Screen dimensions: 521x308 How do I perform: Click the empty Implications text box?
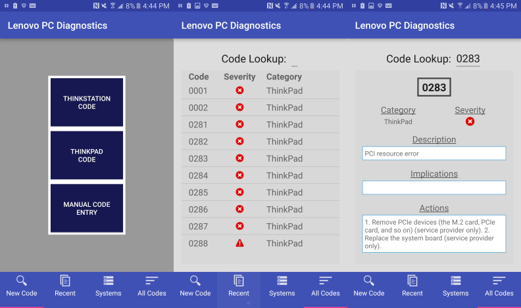[x=434, y=188]
